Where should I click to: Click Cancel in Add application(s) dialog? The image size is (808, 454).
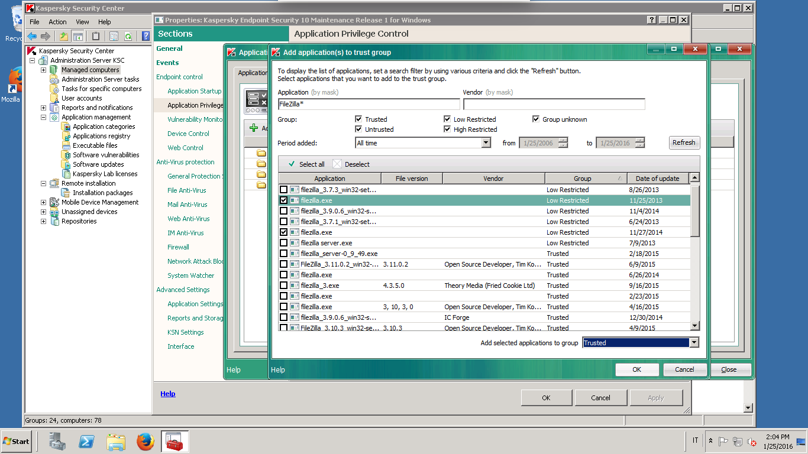pos(684,369)
